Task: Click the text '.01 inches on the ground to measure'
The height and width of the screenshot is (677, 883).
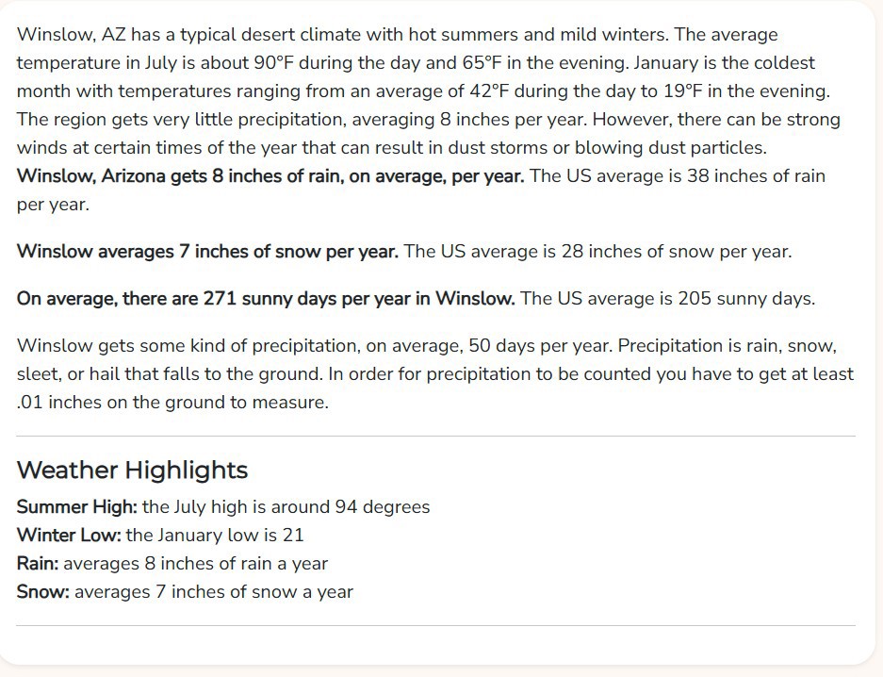Action: click(172, 402)
